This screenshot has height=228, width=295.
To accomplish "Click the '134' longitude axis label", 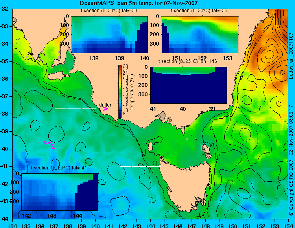I will coord(13,226).
